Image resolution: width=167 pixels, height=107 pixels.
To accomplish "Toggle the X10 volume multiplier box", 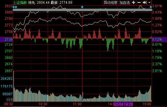I will click(x=9, y=100).
